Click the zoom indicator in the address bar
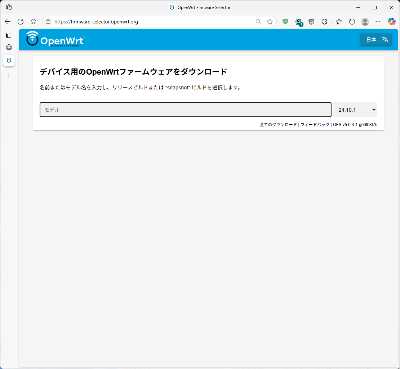400x369 pixels. [258, 22]
